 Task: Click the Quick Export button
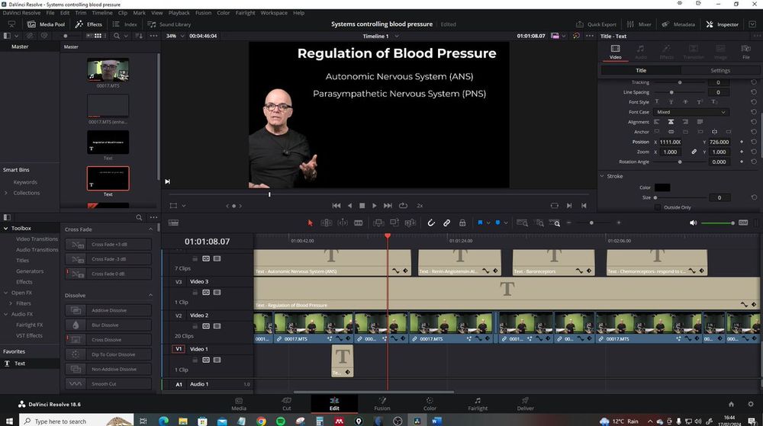click(x=596, y=24)
